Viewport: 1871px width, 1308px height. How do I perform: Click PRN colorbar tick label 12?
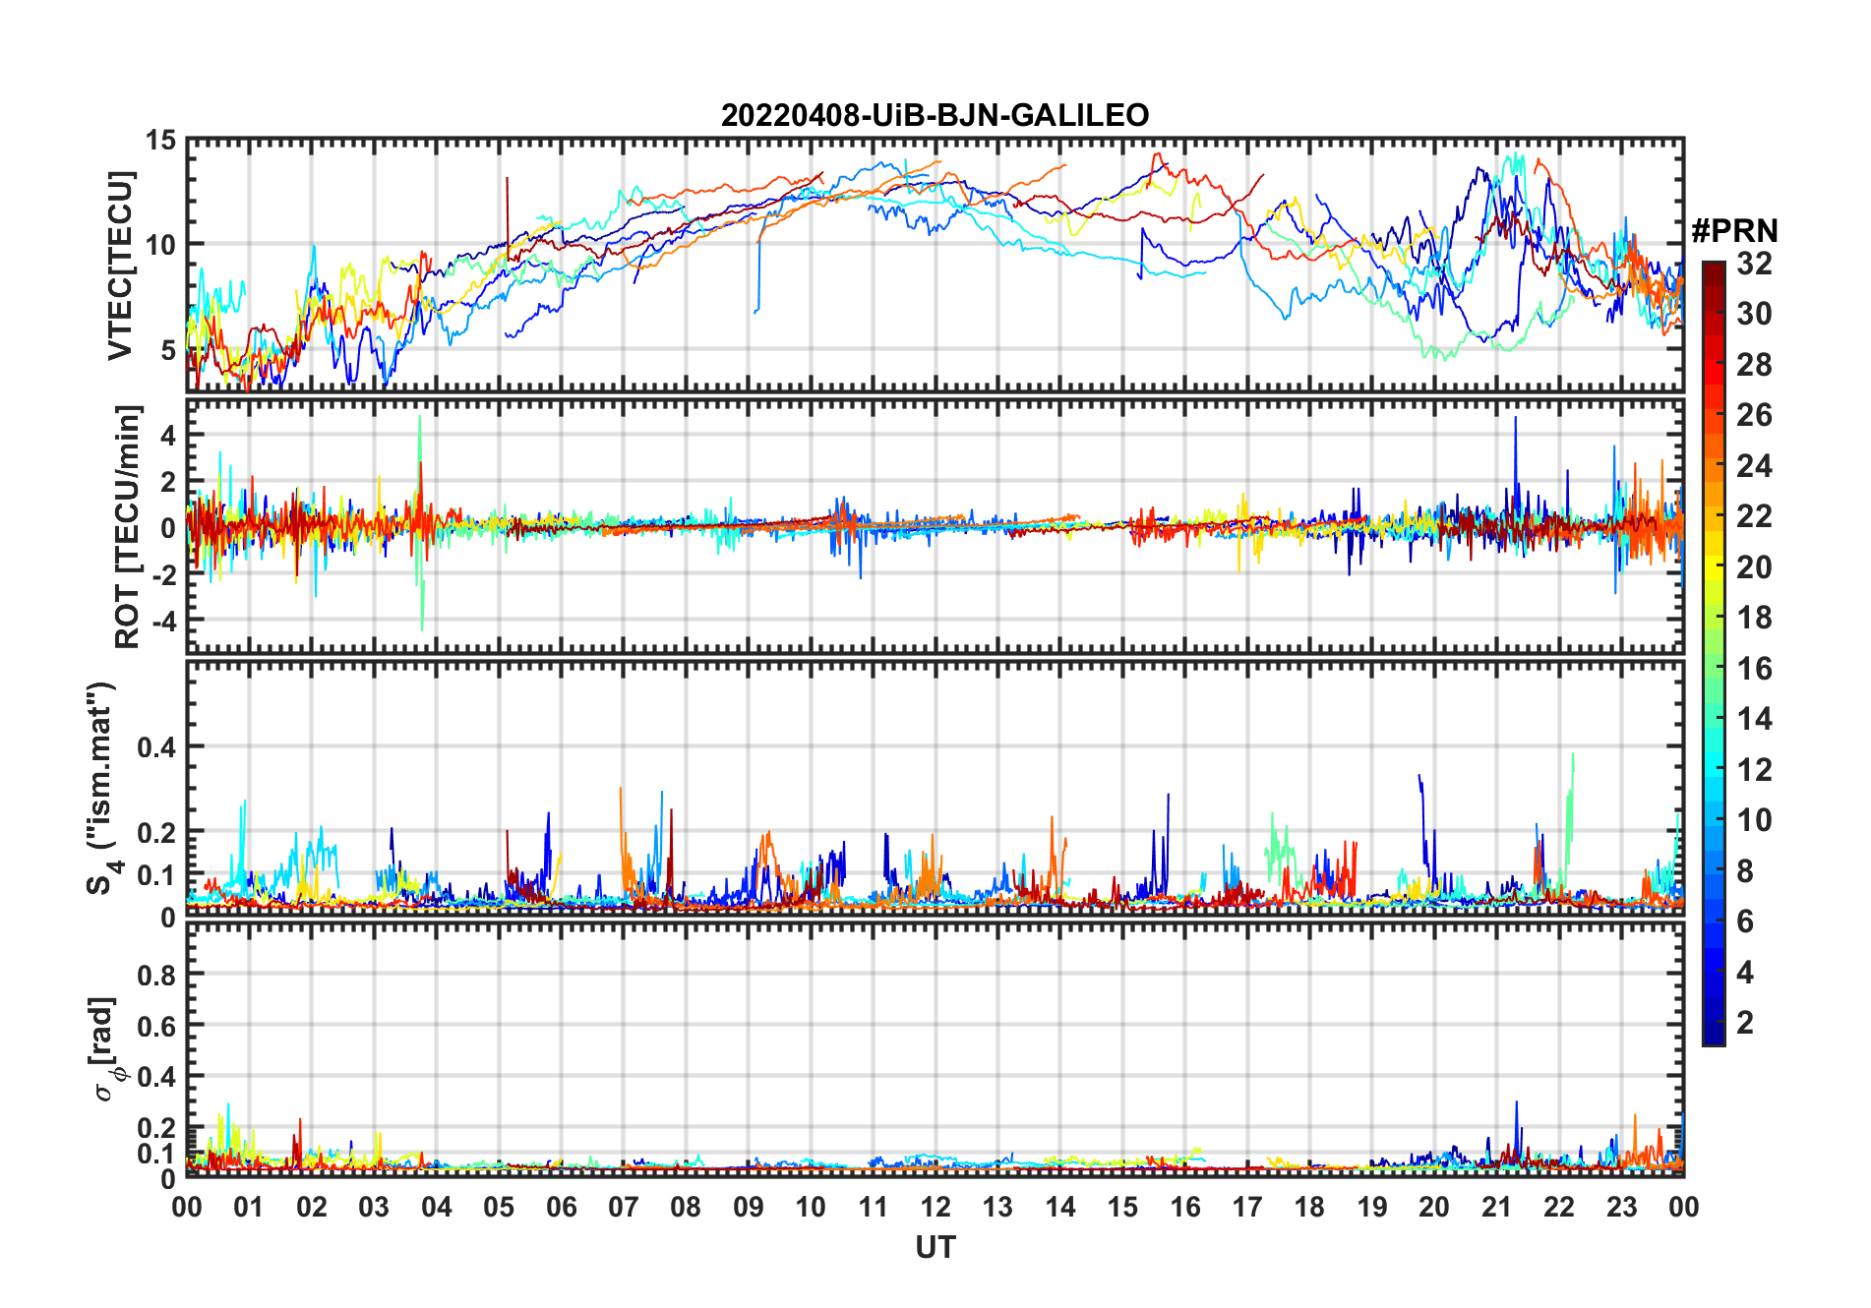1754,770
